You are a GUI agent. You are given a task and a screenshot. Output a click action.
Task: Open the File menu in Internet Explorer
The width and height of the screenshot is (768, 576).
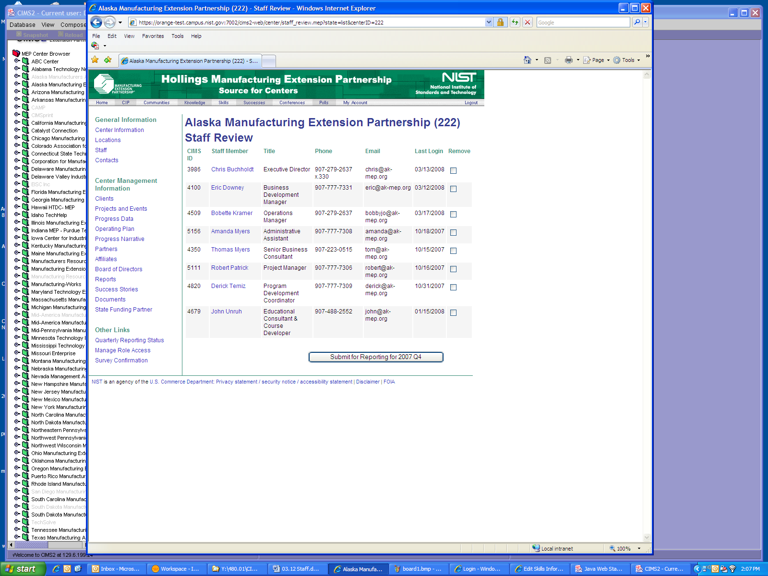pyautogui.click(x=96, y=36)
